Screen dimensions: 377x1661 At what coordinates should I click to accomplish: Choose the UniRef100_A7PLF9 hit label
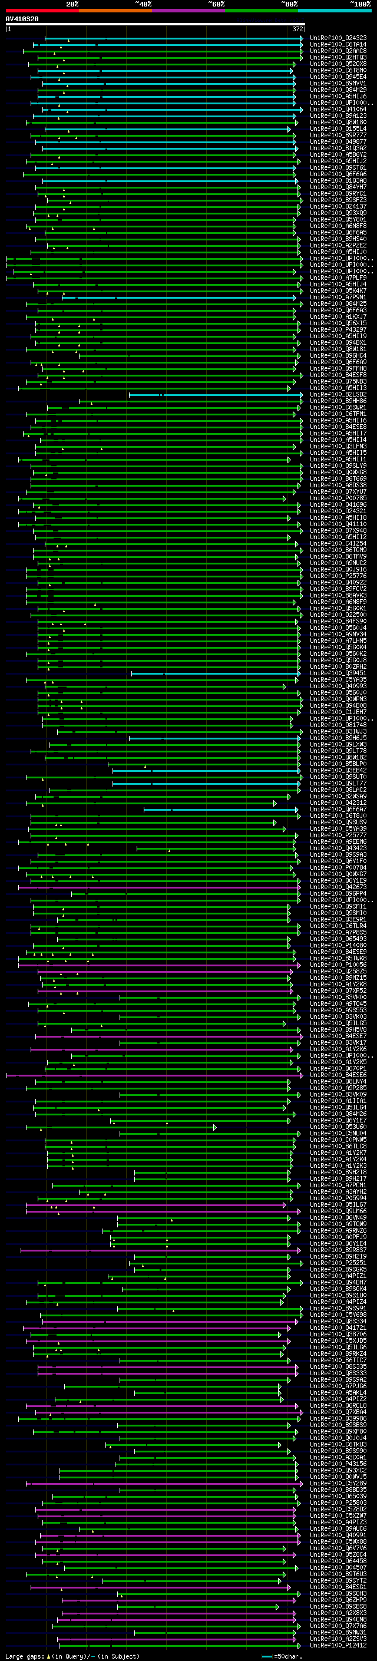[338, 278]
